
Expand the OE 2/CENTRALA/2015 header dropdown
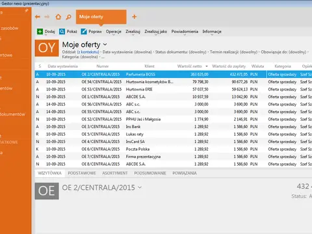point(140,187)
